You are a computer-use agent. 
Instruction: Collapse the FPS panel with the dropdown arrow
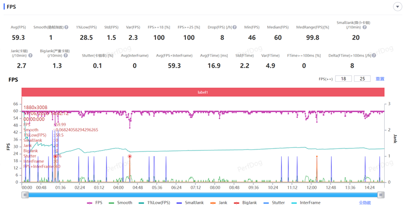[396, 7]
